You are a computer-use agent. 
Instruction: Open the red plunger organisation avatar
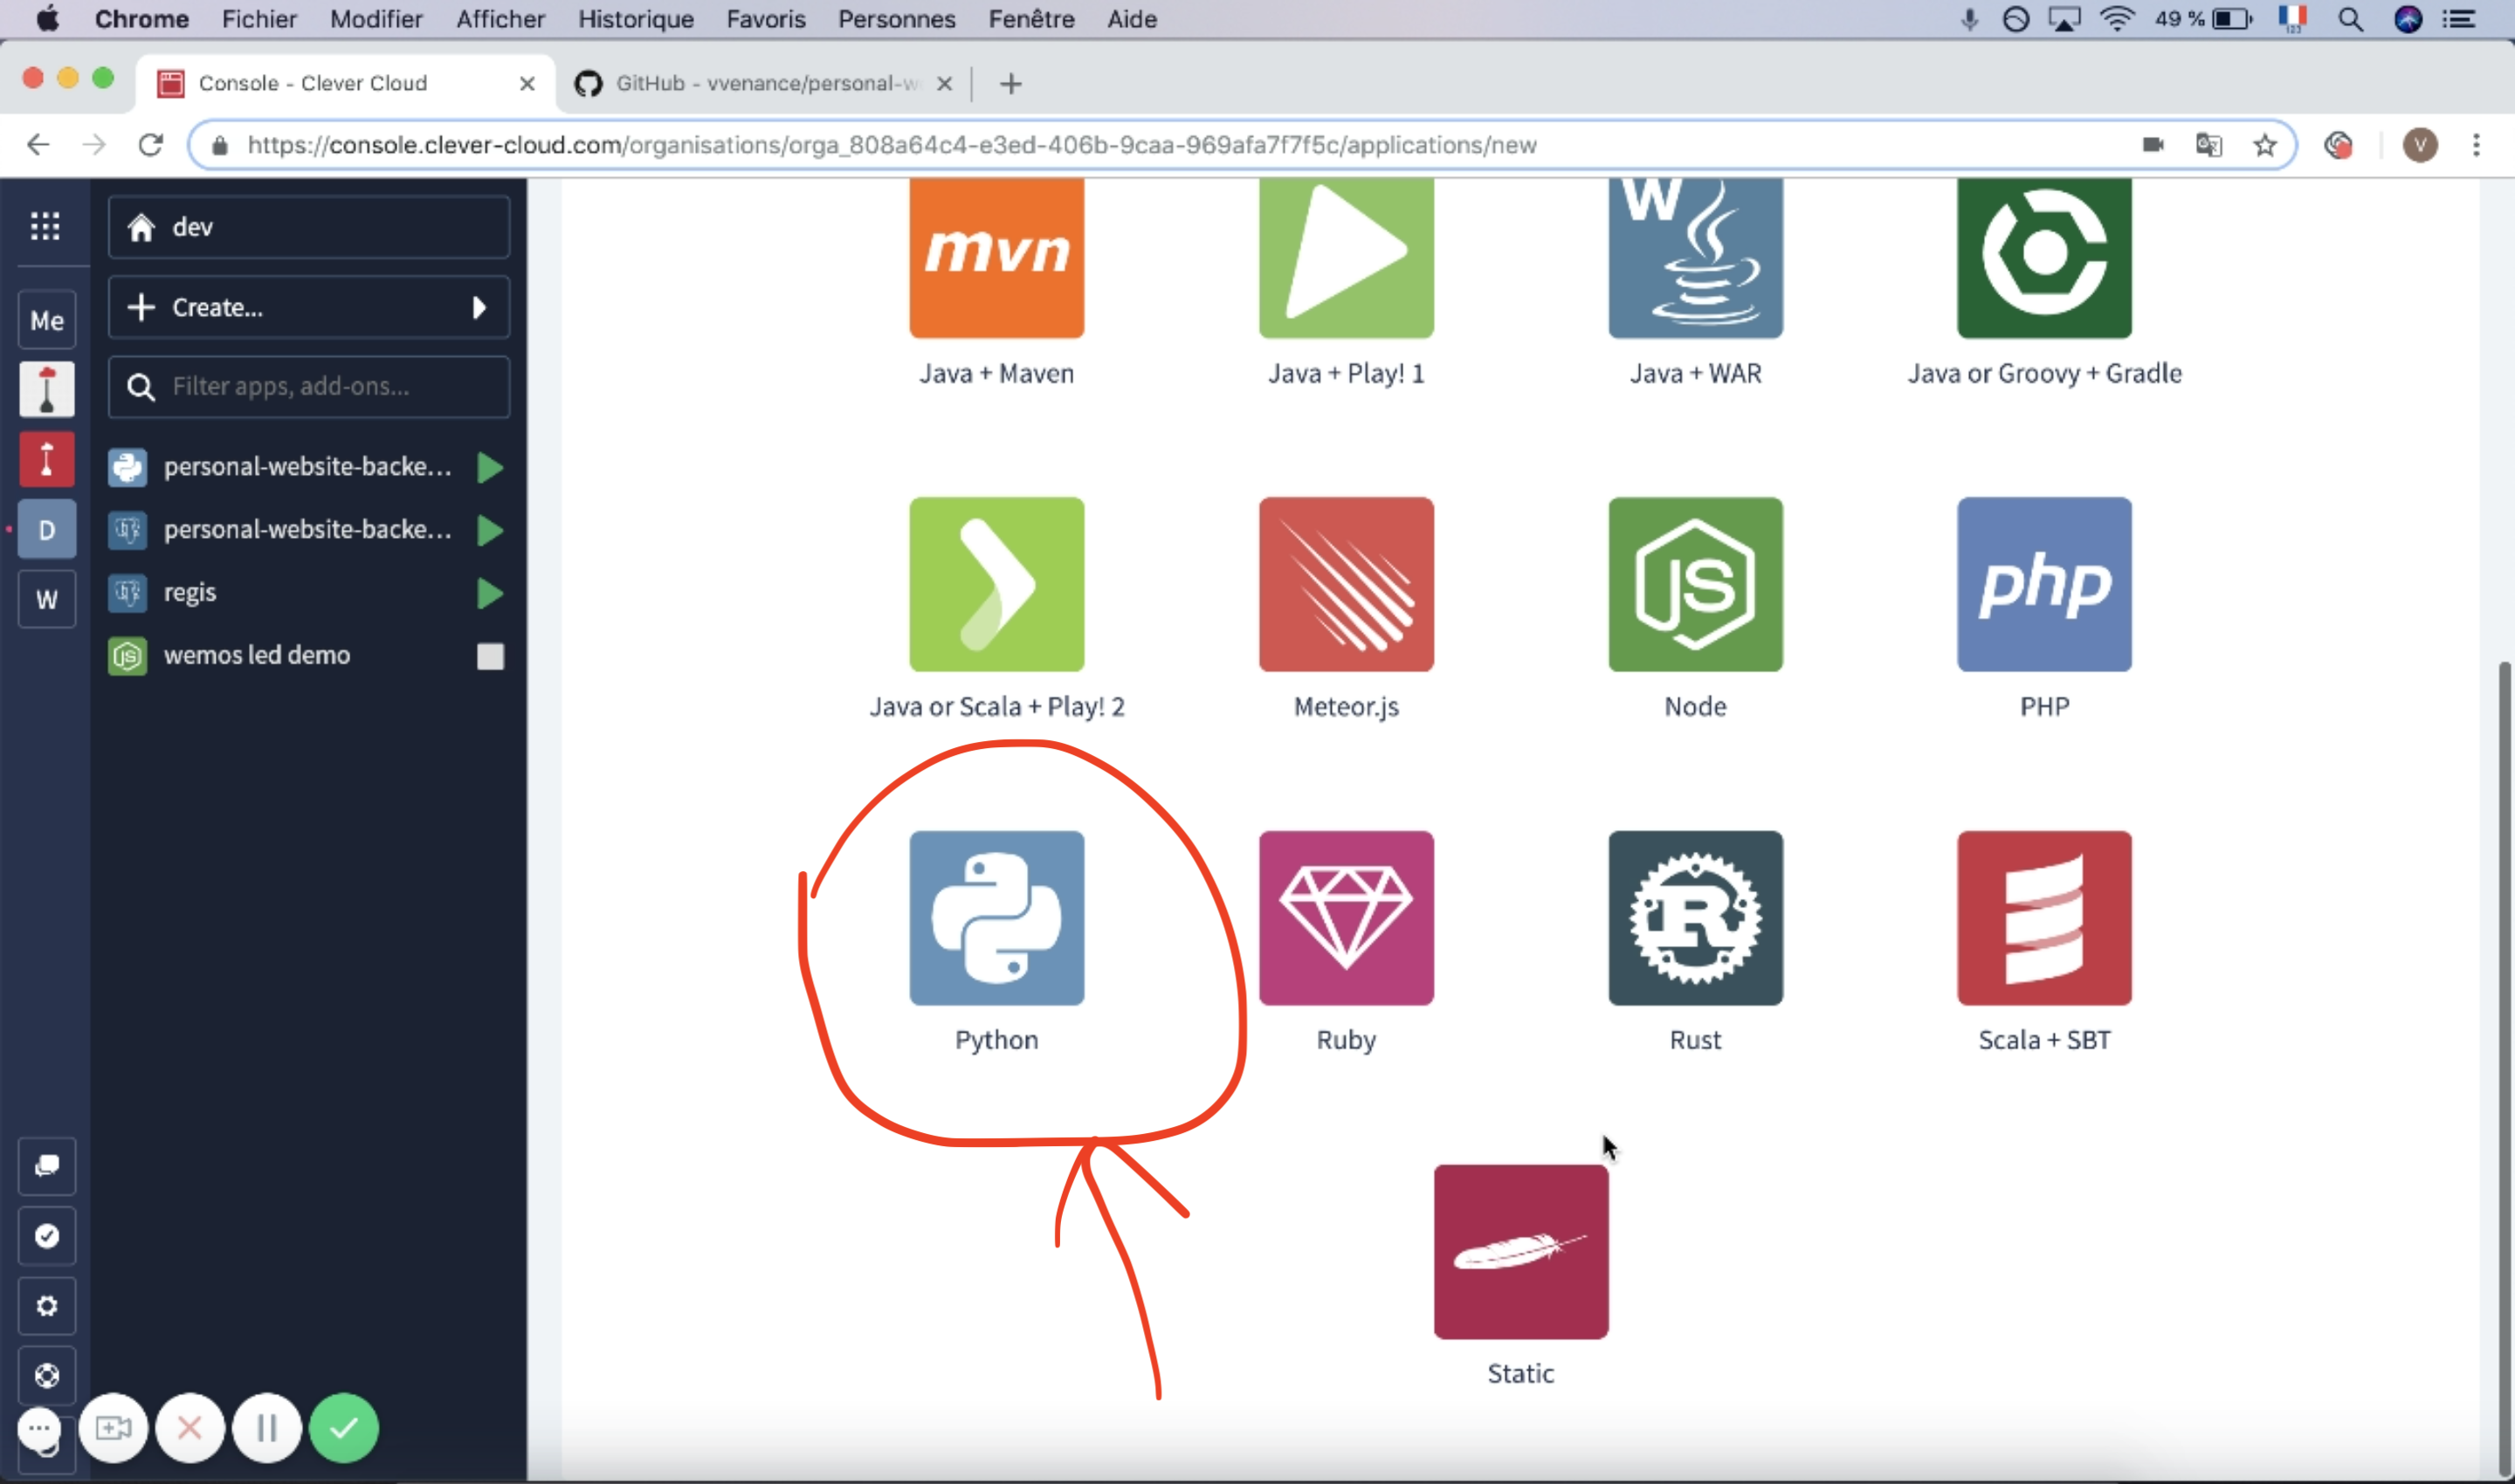tap(47, 459)
